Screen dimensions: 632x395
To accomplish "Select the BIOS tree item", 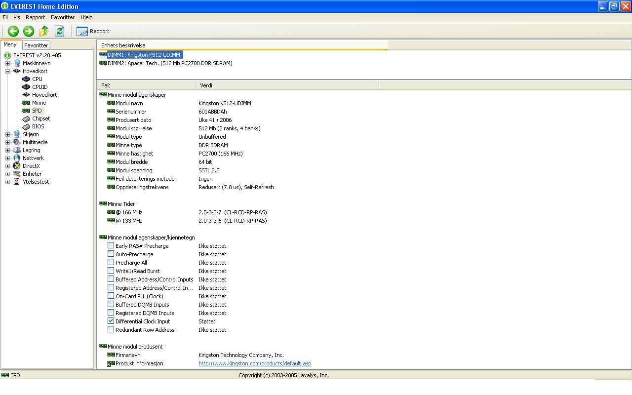I will pyautogui.click(x=38, y=126).
